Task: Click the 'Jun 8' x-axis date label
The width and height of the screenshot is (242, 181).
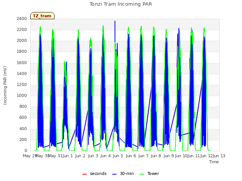Action: tap(156, 156)
